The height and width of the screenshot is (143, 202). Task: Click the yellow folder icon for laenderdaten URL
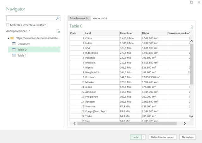click(x=12, y=38)
